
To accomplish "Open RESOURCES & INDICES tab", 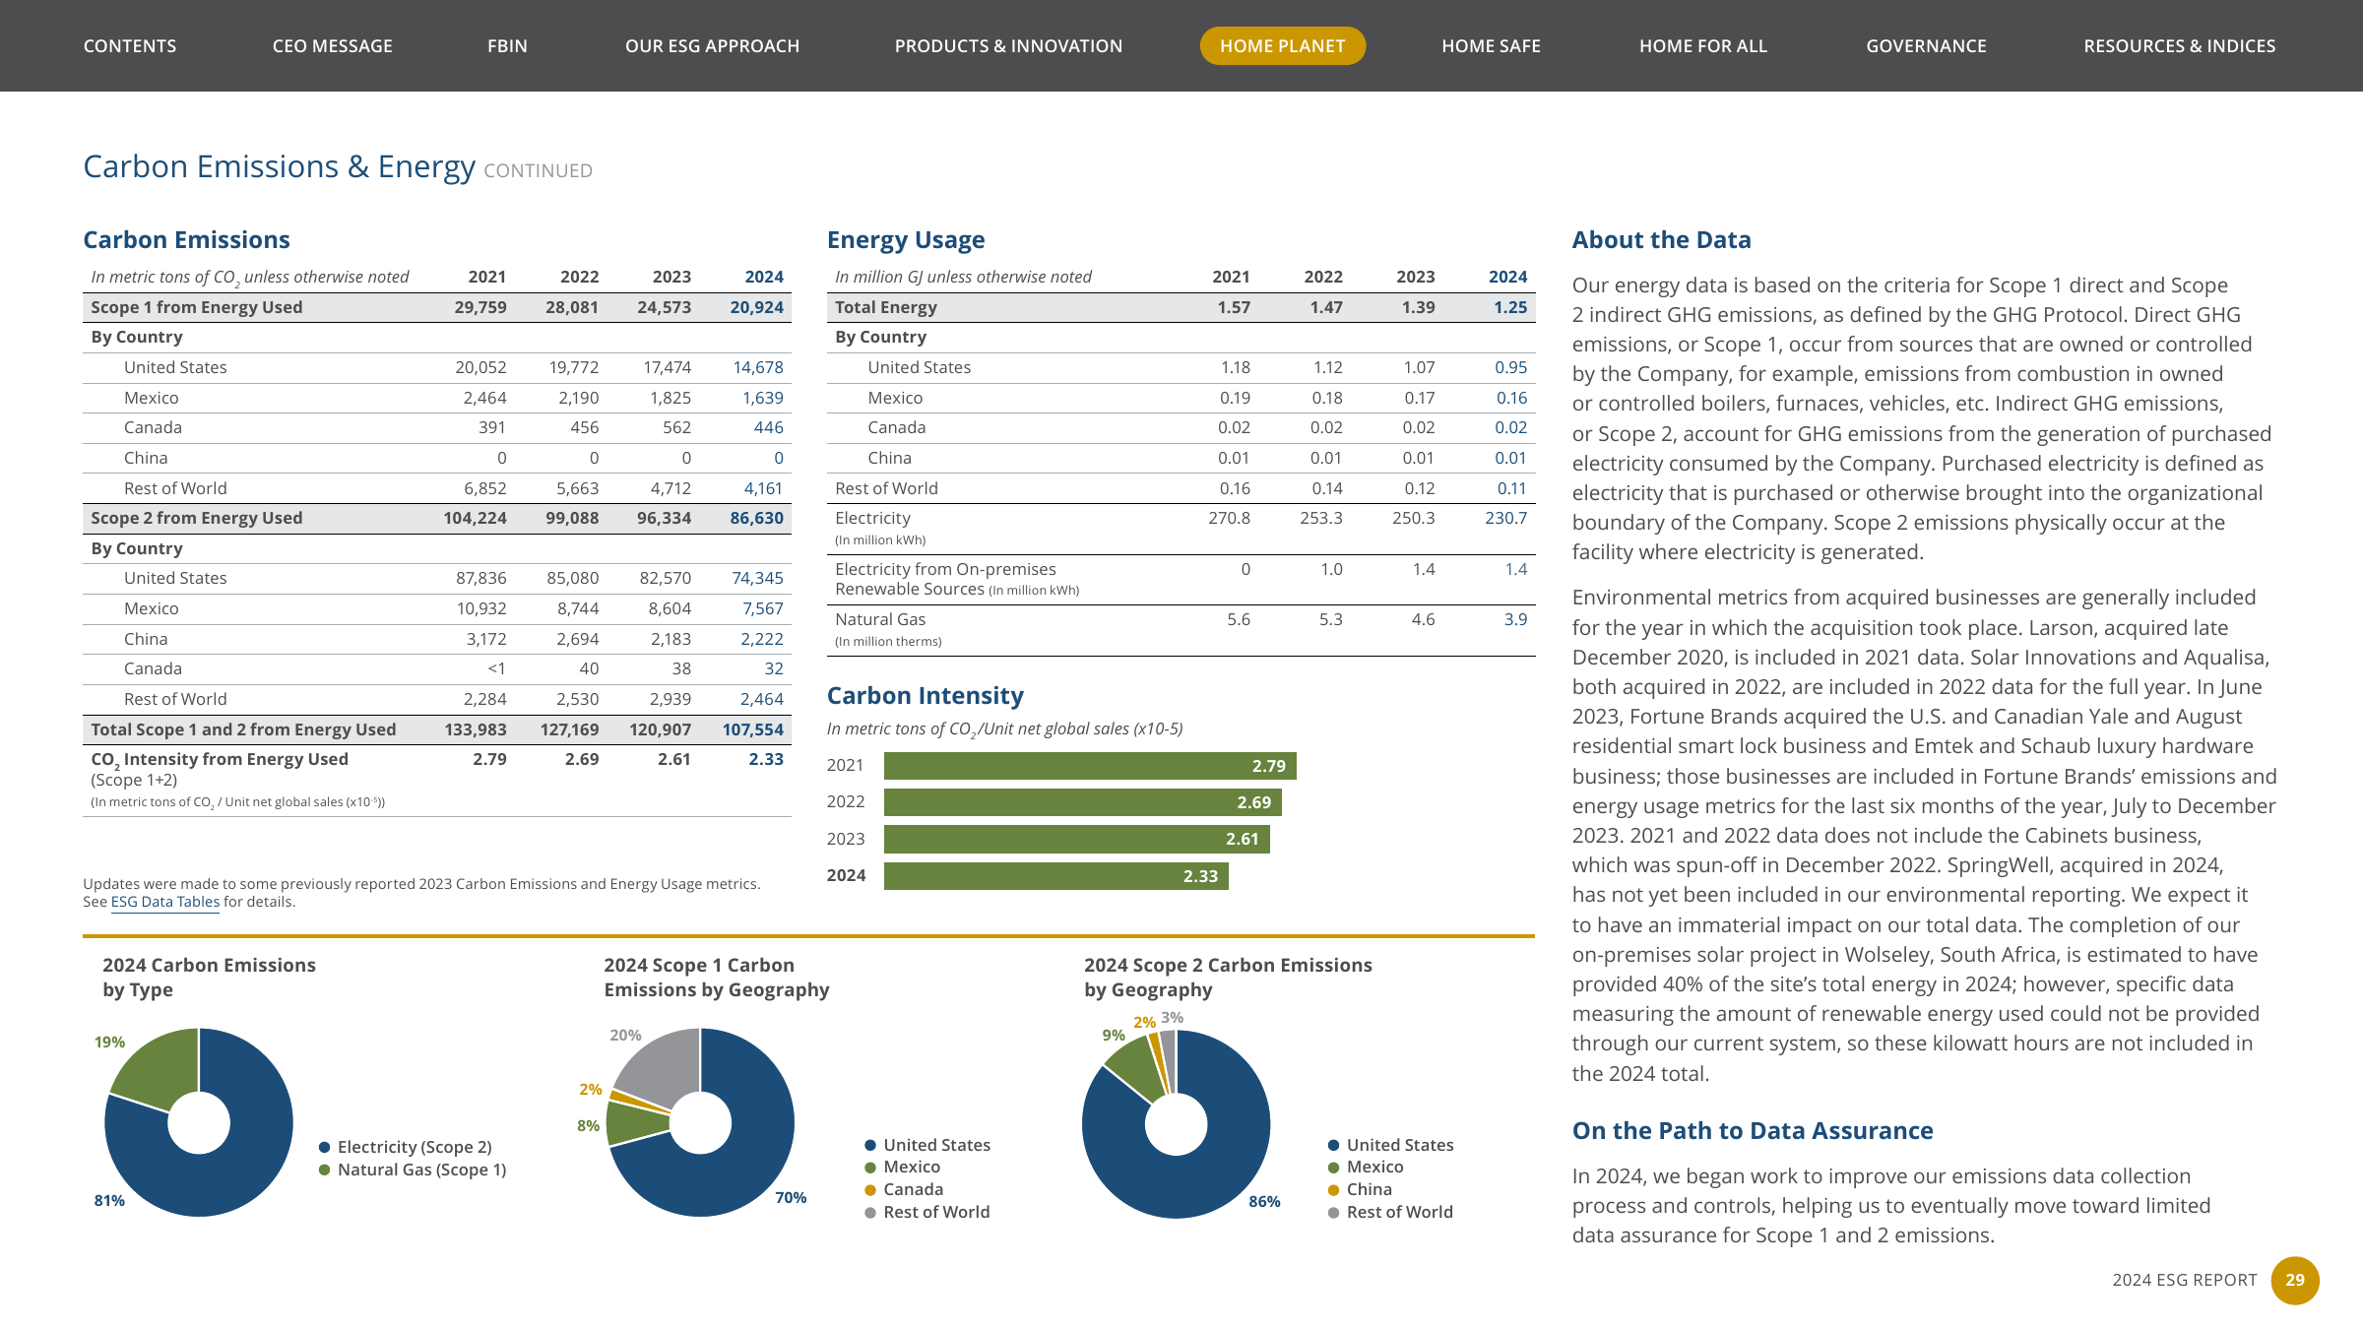I will pos(2179,46).
